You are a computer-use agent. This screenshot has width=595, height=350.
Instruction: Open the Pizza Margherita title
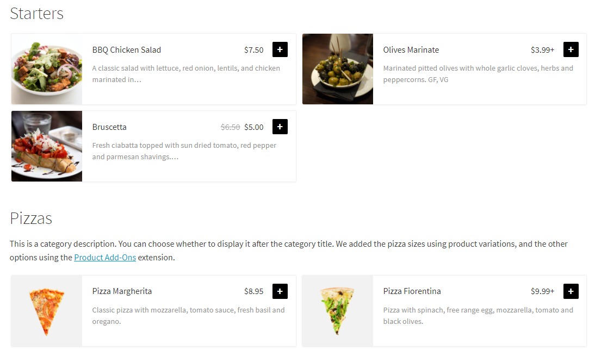click(x=122, y=291)
